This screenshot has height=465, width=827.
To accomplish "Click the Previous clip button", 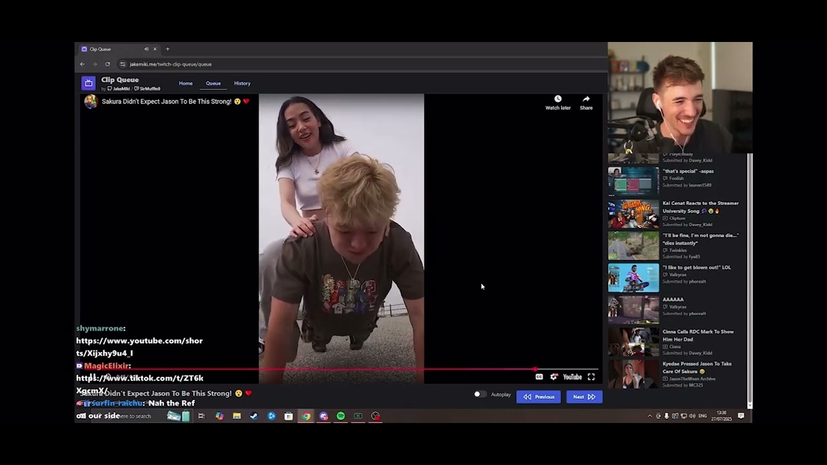I will coord(539,397).
